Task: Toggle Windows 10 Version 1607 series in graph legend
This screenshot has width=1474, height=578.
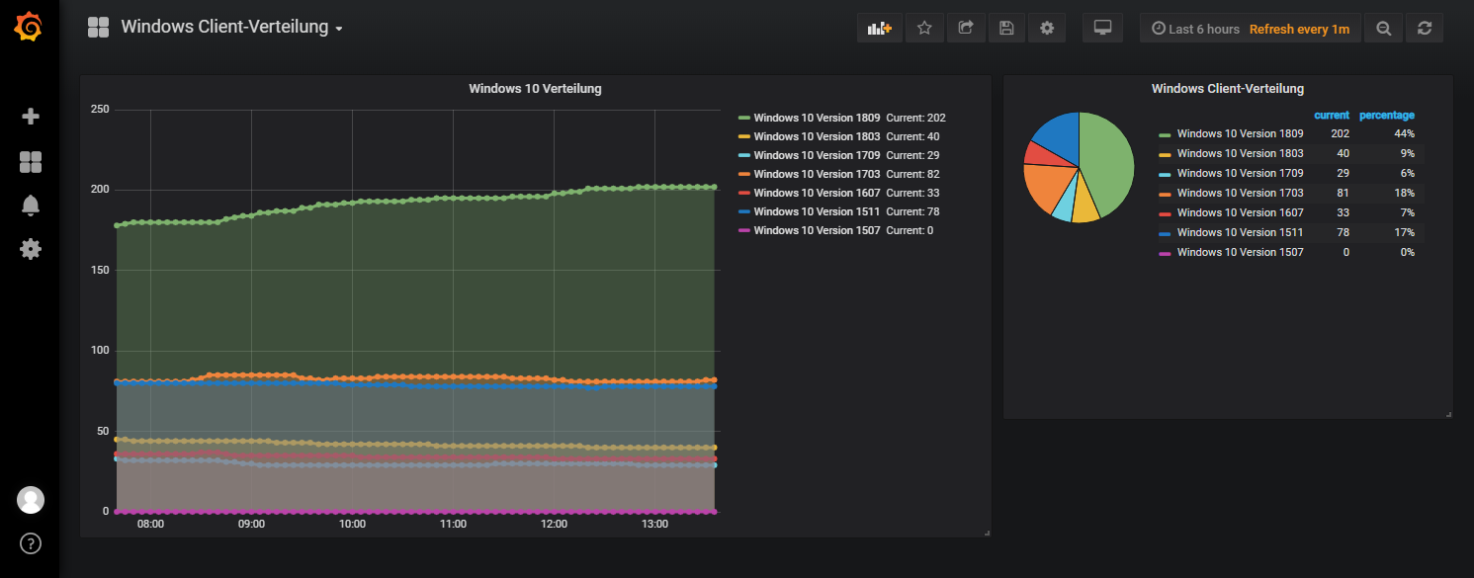Action: tap(817, 193)
